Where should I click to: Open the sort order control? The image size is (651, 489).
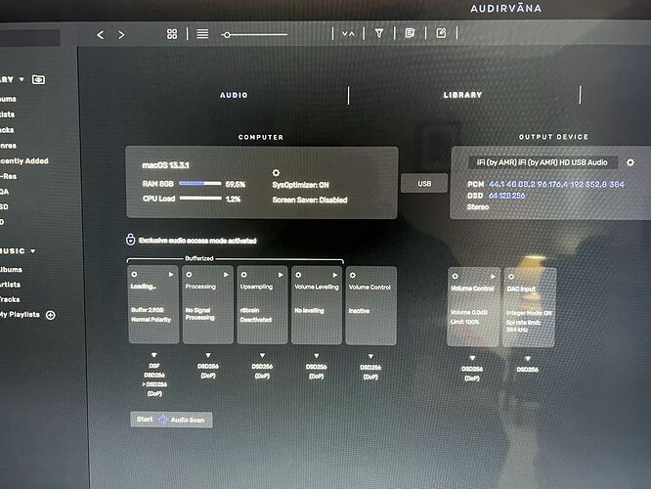point(348,33)
